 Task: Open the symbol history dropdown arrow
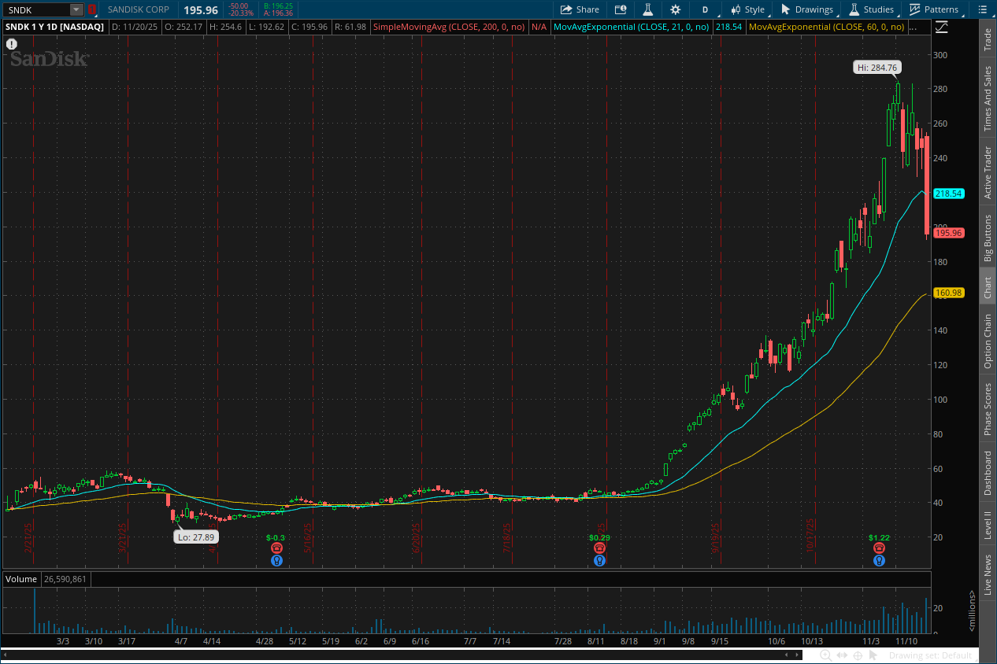(76, 9)
